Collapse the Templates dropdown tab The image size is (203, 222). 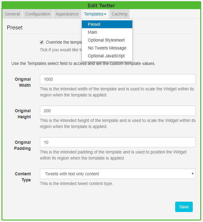coord(95,14)
